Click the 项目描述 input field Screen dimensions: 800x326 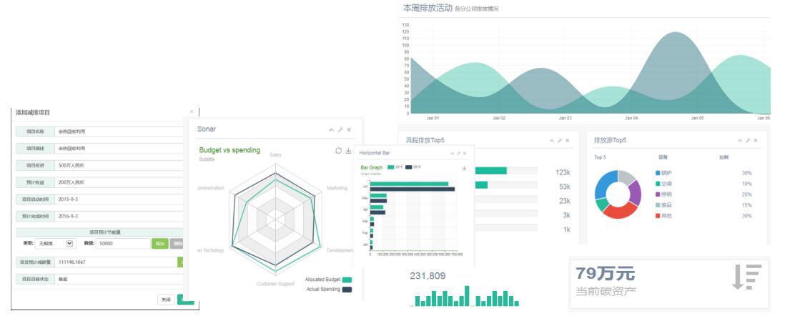[x=119, y=149]
